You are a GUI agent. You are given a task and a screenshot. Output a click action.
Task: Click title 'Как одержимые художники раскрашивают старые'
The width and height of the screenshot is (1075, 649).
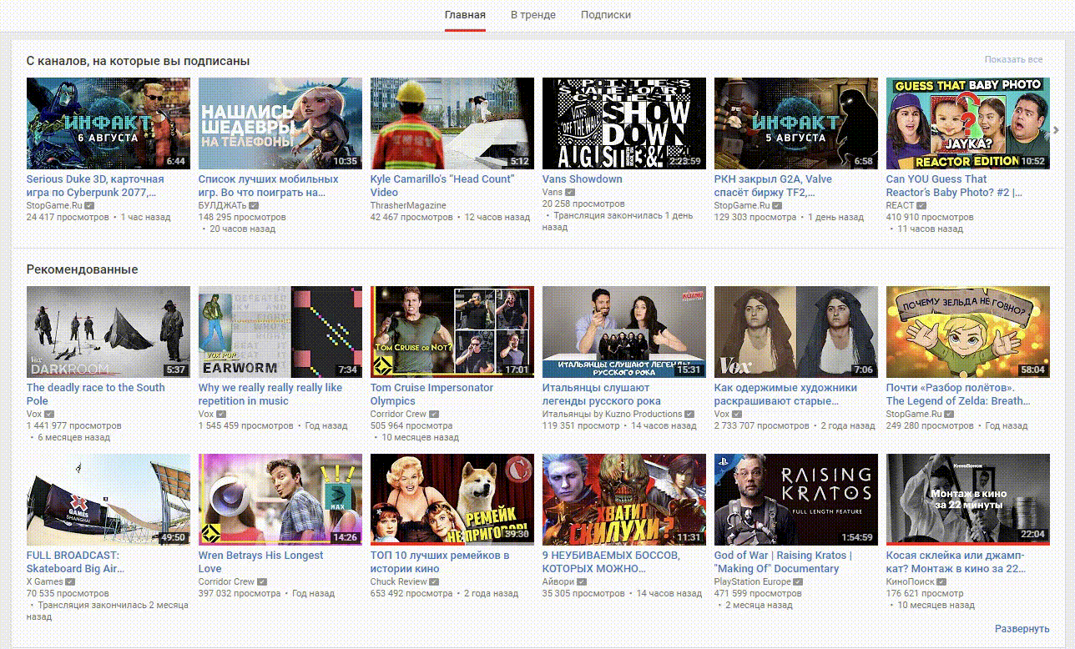coord(786,395)
